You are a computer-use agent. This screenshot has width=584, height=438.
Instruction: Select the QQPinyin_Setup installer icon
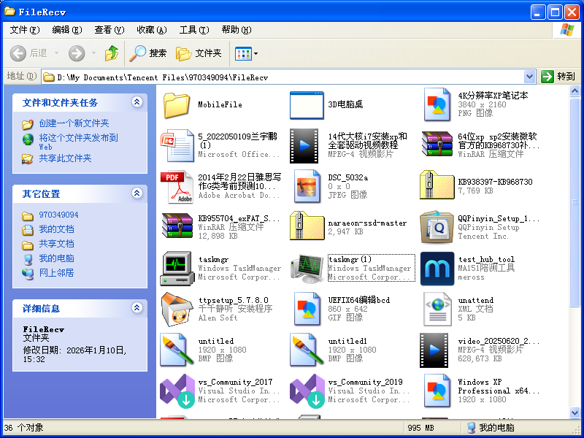pos(437,227)
